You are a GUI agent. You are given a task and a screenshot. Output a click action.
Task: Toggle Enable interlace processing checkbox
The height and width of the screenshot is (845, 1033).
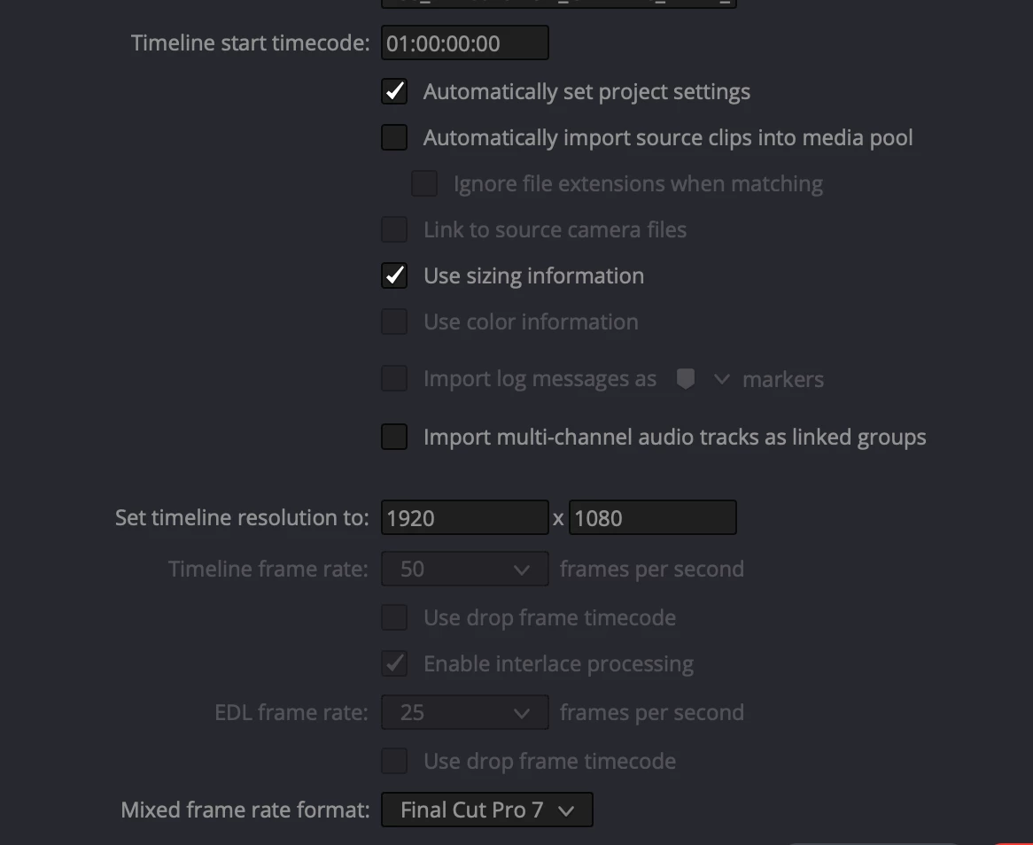click(x=394, y=663)
